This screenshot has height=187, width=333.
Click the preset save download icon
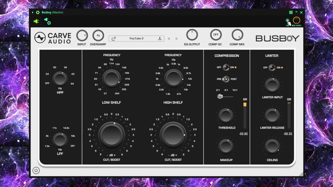tap(160, 38)
